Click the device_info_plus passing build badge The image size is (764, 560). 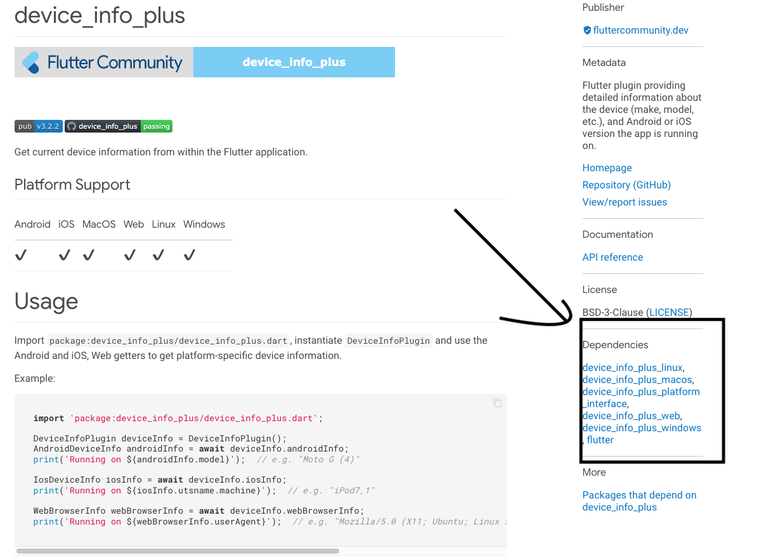pos(119,126)
